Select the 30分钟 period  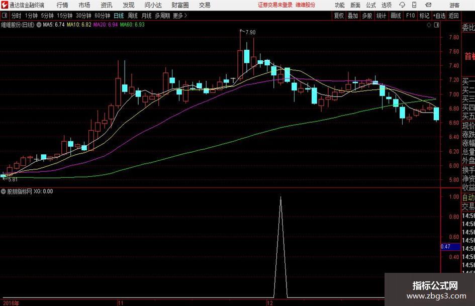point(83,16)
